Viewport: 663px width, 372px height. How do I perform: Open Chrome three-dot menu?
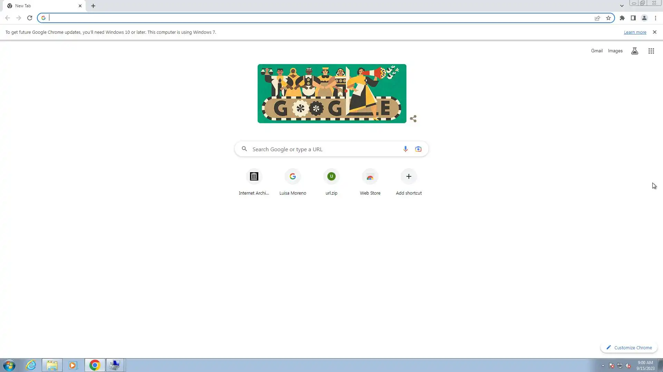pyautogui.click(x=655, y=18)
